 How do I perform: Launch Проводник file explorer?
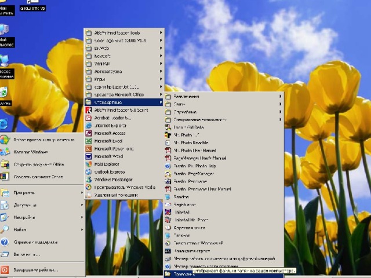tap(224, 274)
